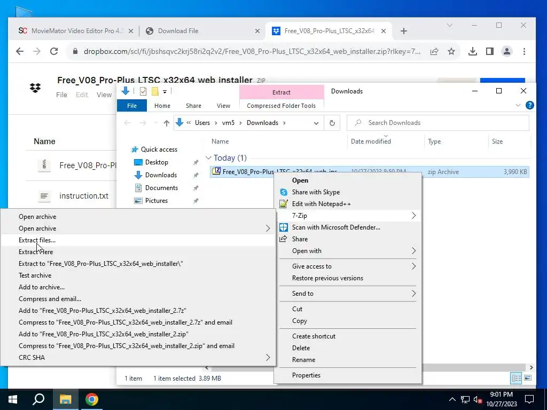
Task: Select Scan with Microsoft Defender...
Action: click(349, 227)
